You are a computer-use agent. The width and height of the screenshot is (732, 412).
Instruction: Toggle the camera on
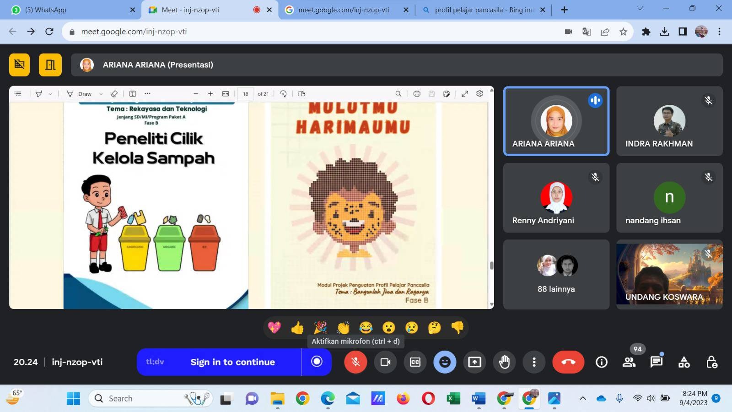click(x=385, y=362)
